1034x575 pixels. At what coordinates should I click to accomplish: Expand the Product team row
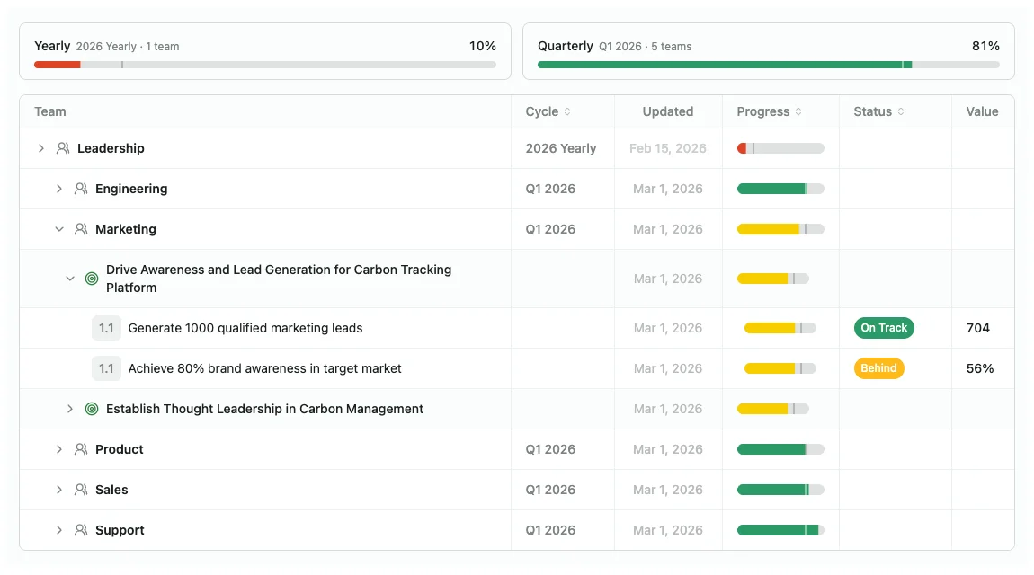[x=59, y=449]
